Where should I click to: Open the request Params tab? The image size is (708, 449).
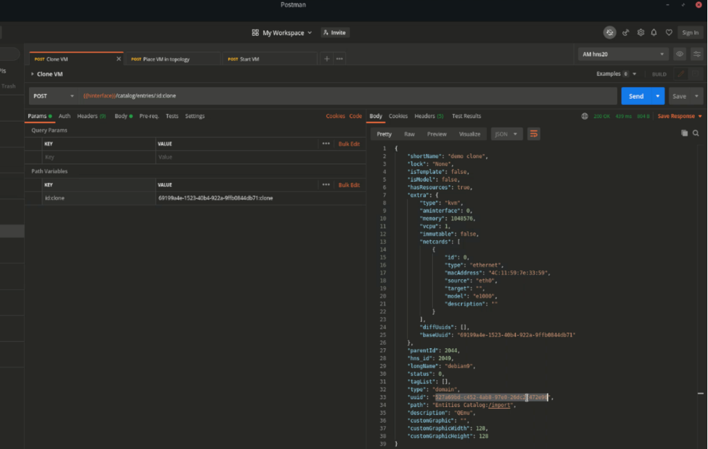39,116
